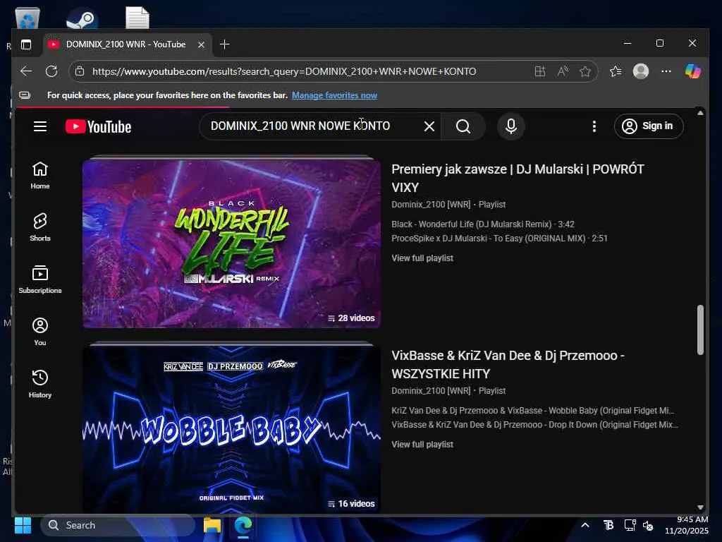The width and height of the screenshot is (722, 542).
Task: Click the browser address bar URL
Action: pos(284,71)
